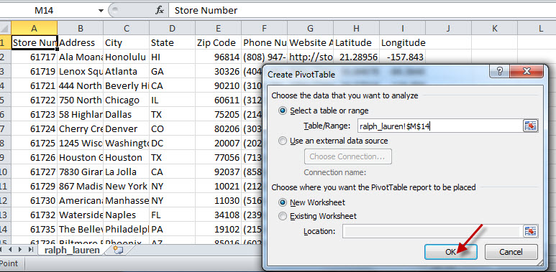Click the 'Latitude' header cell
The width and height of the screenshot is (556, 272).
point(356,43)
